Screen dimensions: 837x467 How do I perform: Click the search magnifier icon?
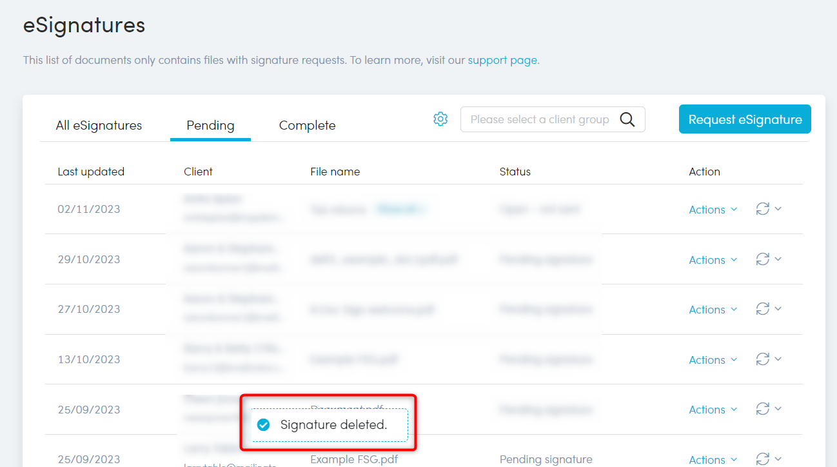click(627, 119)
